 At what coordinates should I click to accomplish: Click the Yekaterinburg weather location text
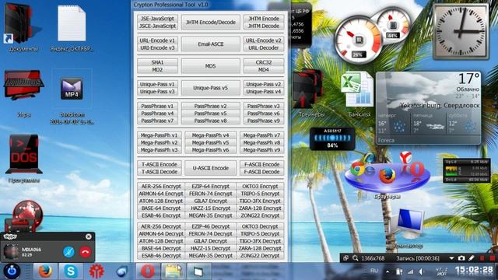pyautogui.click(x=440, y=106)
